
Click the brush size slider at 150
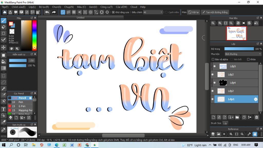(x=18, y=60)
